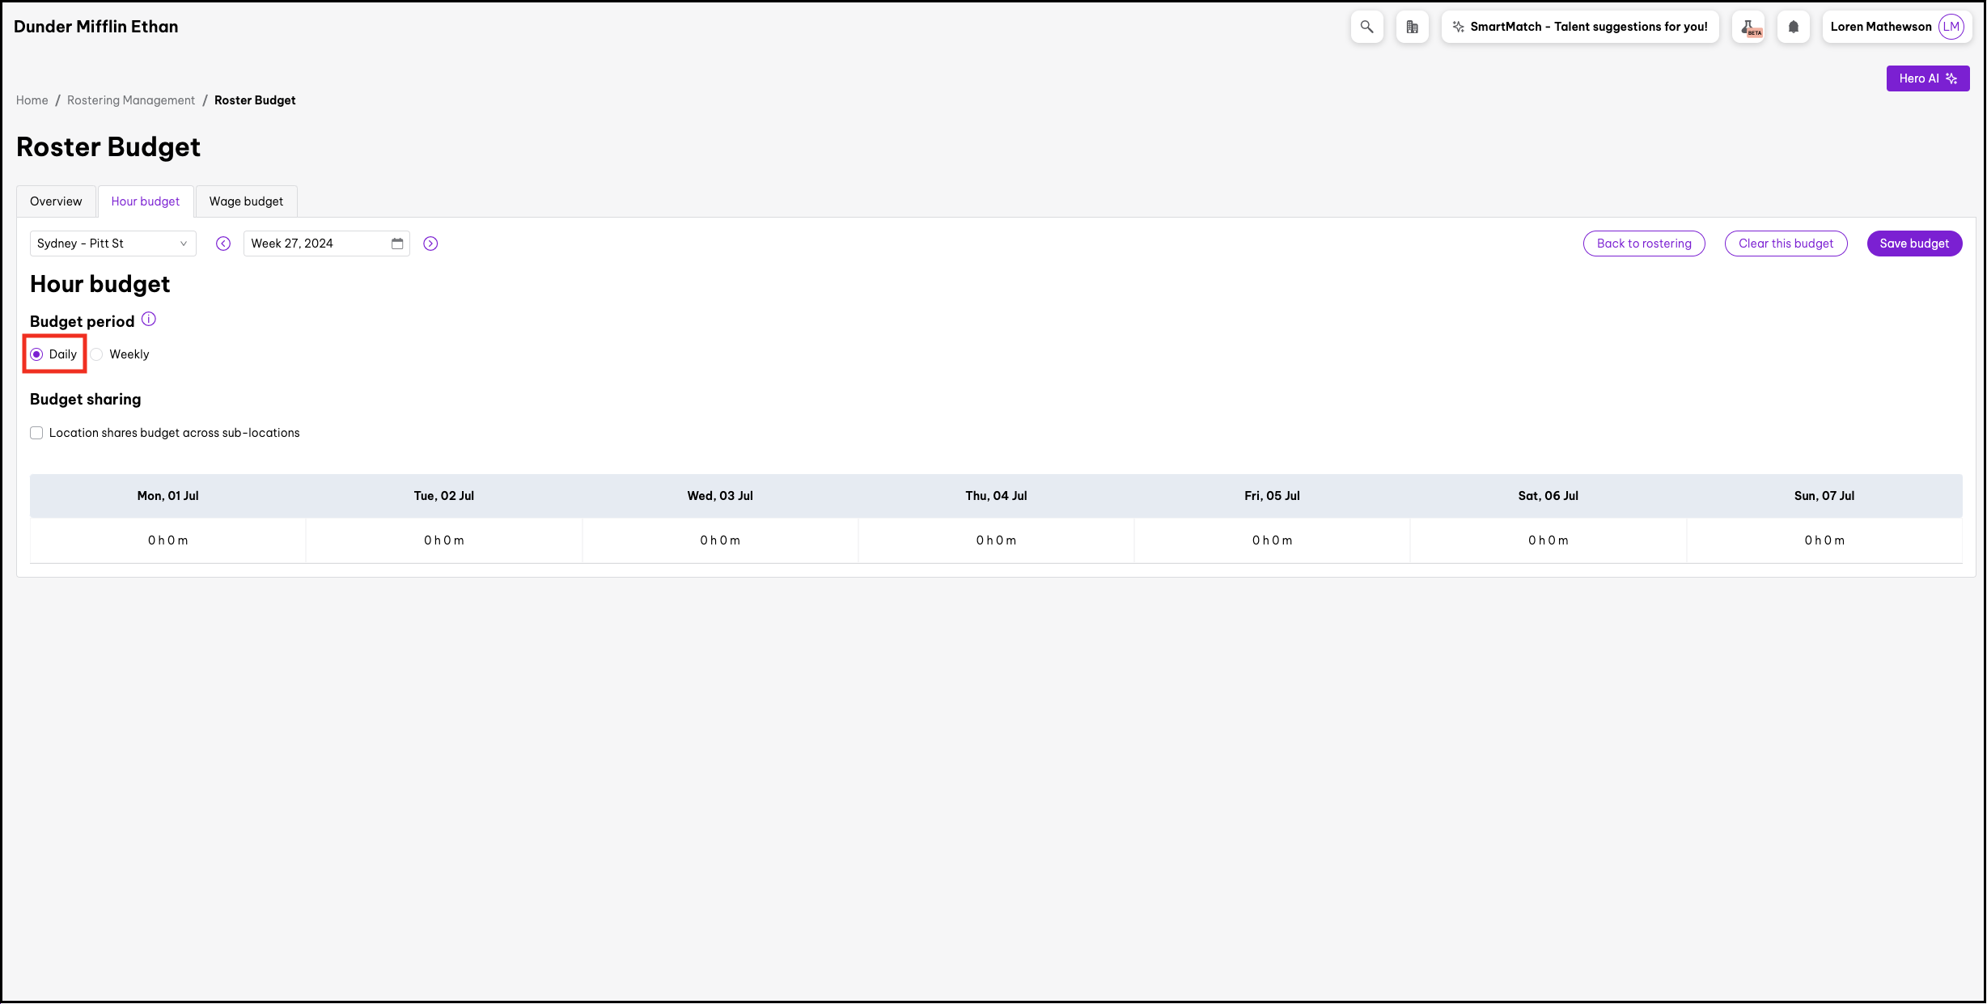Screen dimensions: 1987x1004
Task: Open the organisation building icon
Action: [x=1412, y=27]
